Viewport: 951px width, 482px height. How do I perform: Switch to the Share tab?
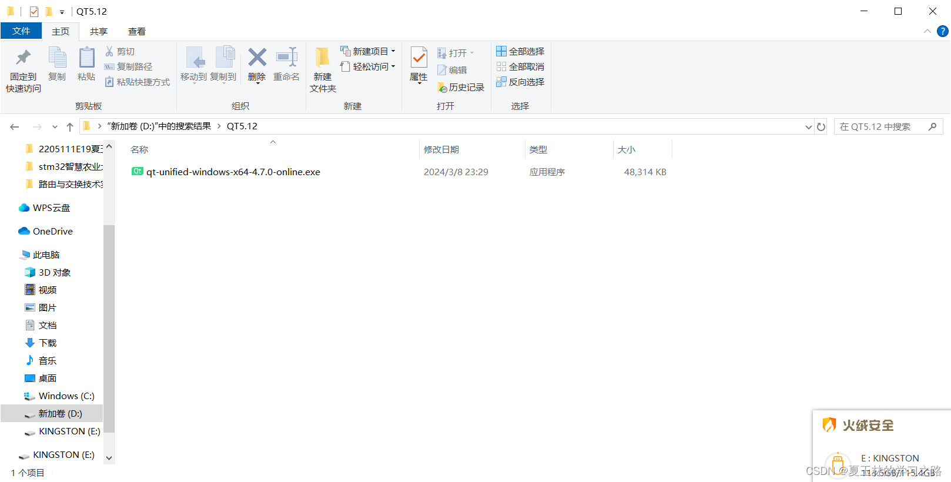(99, 32)
